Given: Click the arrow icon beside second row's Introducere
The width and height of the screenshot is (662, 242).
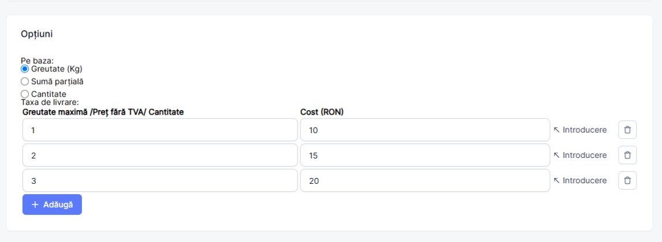Looking at the screenshot, I should click(556, 156).
